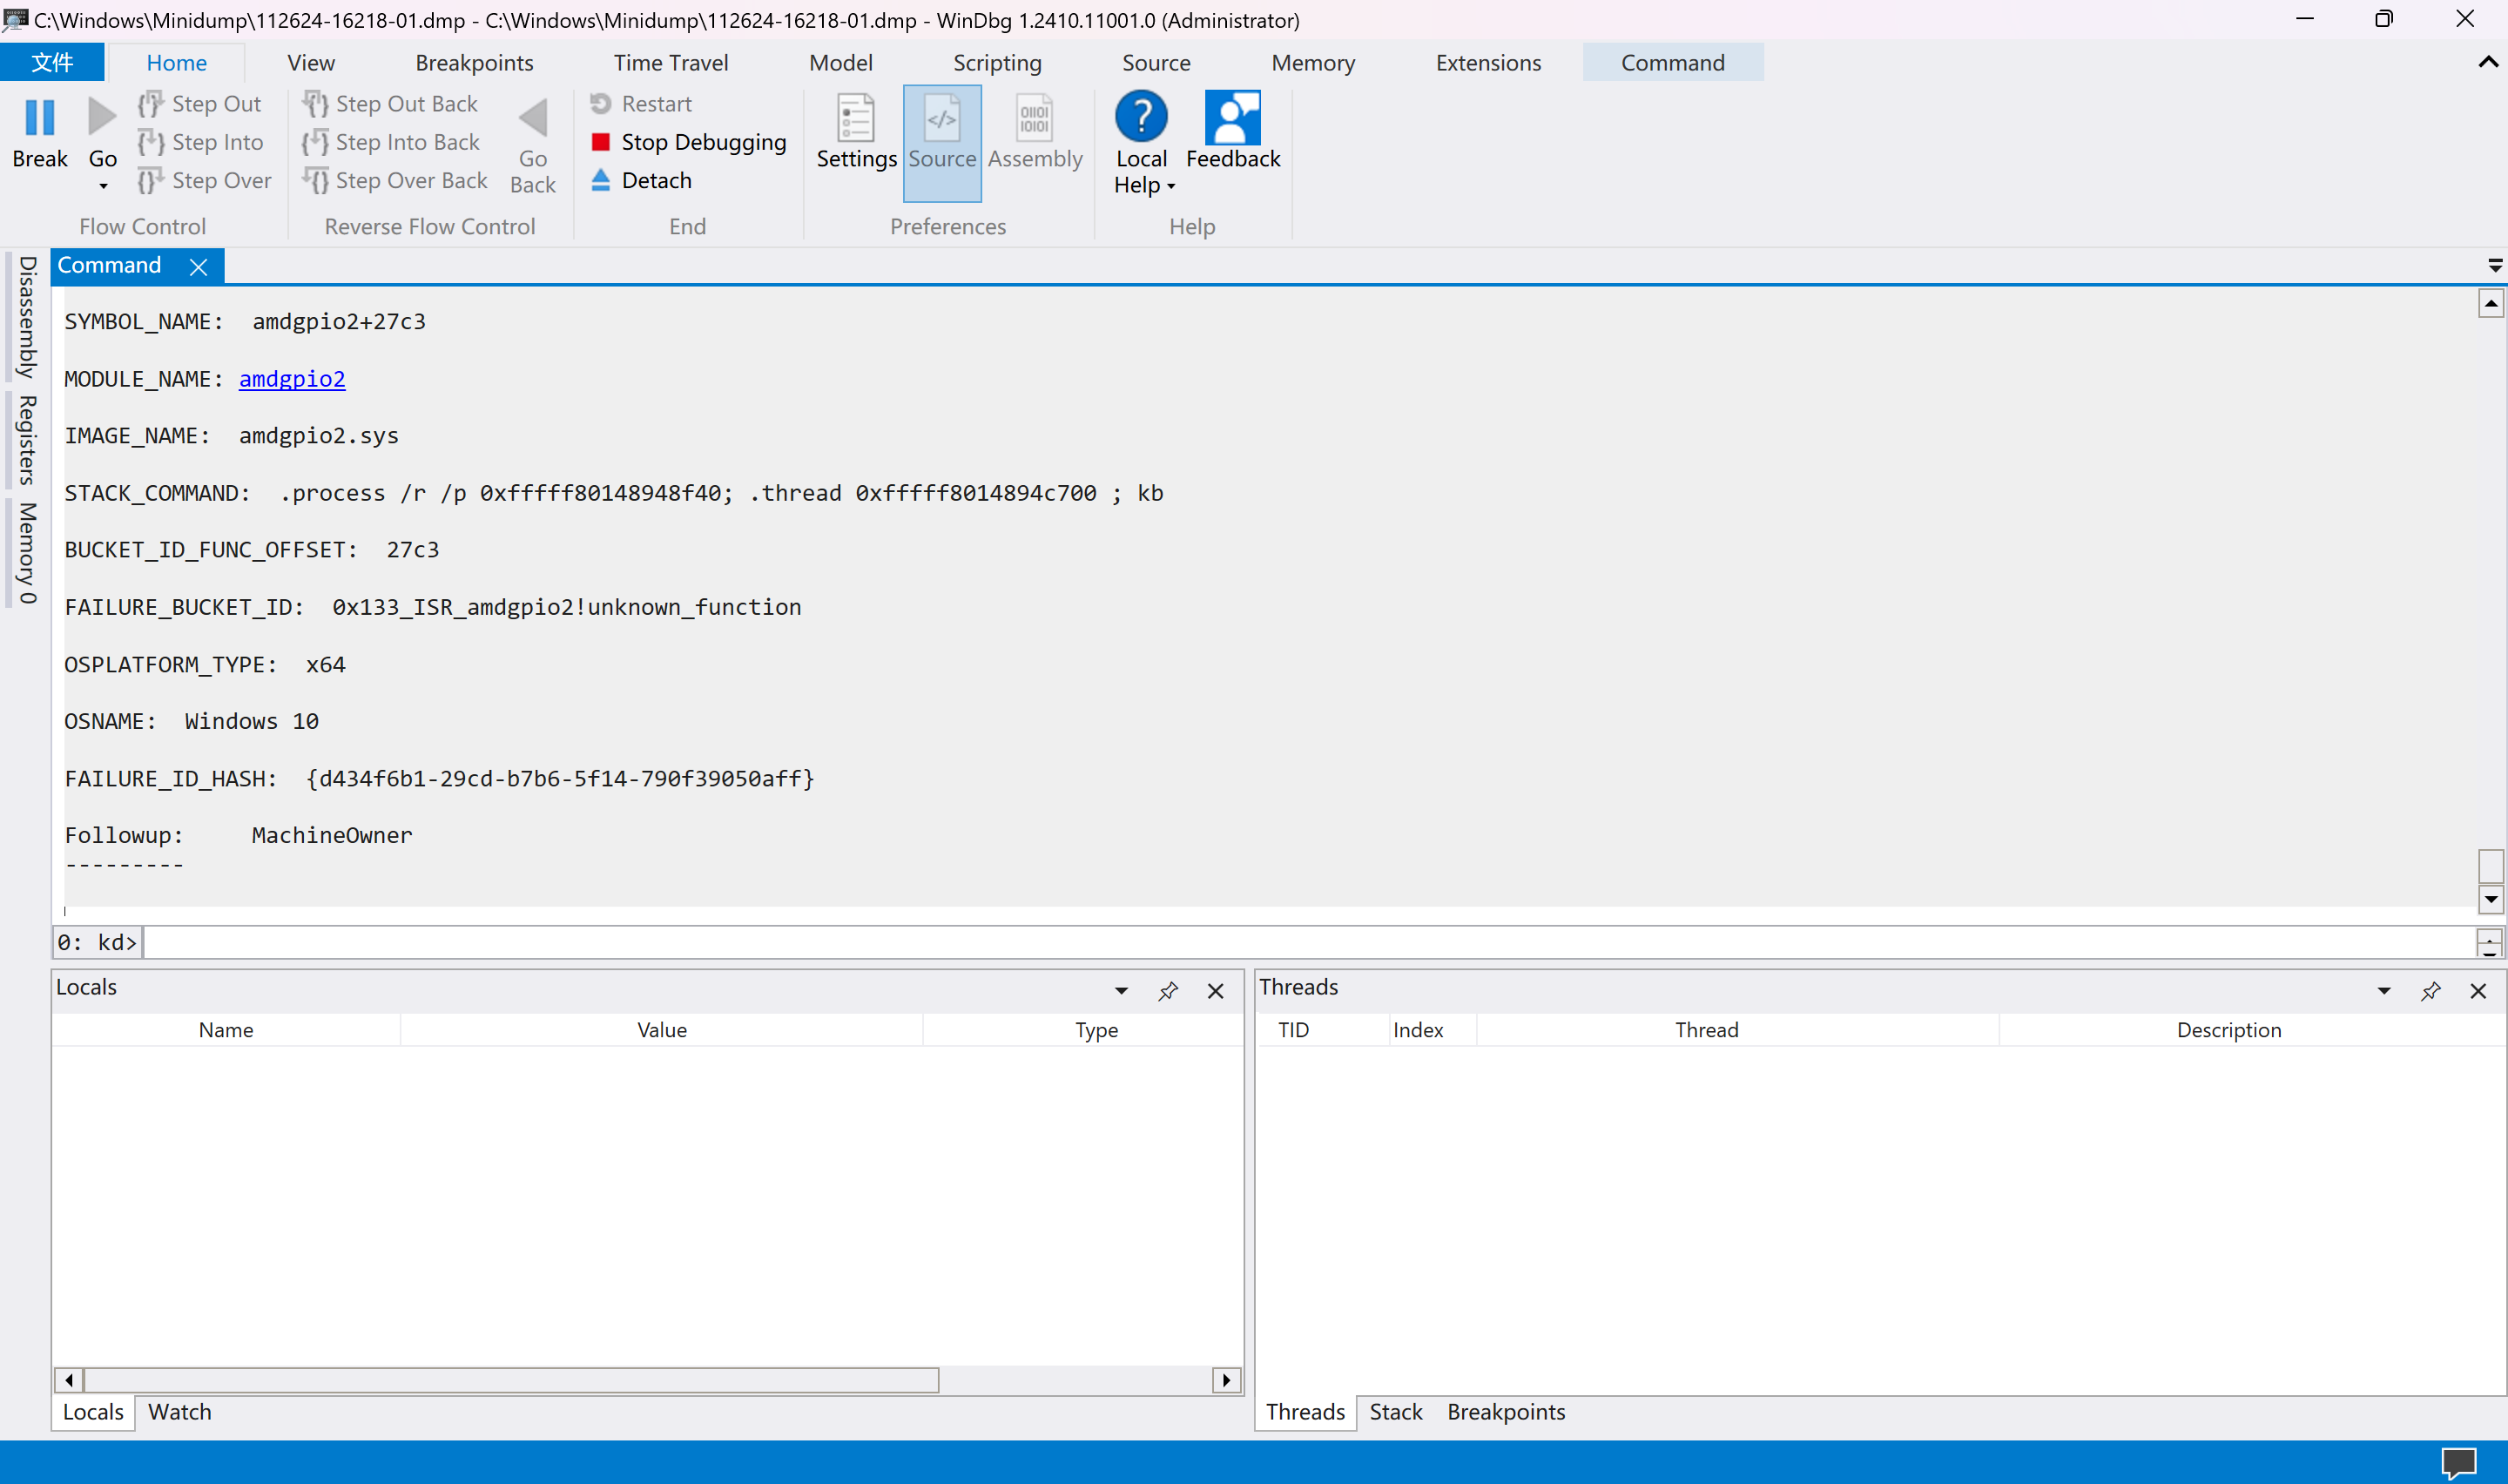This screenshot has width=2508, height=1484.
Task: Select the Threads bottom tab
Action: coord(1305,1412)
